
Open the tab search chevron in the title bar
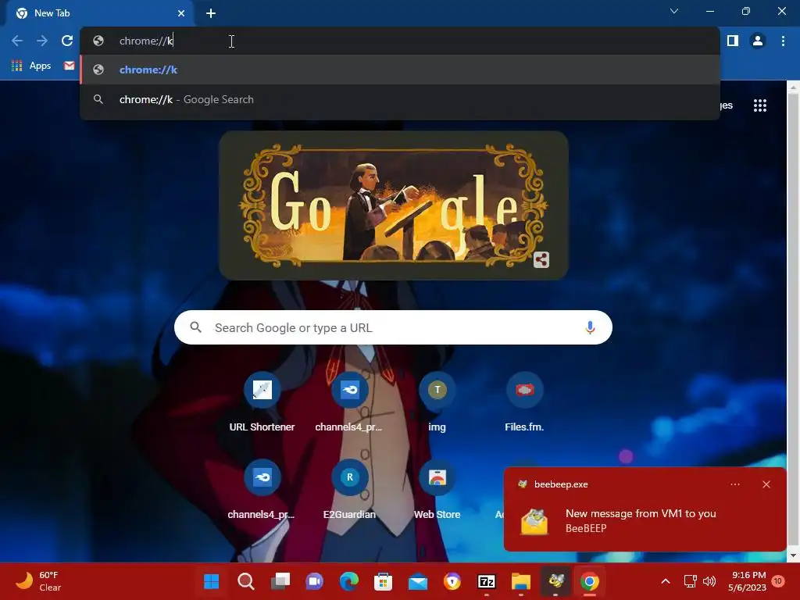coord(674,11)
